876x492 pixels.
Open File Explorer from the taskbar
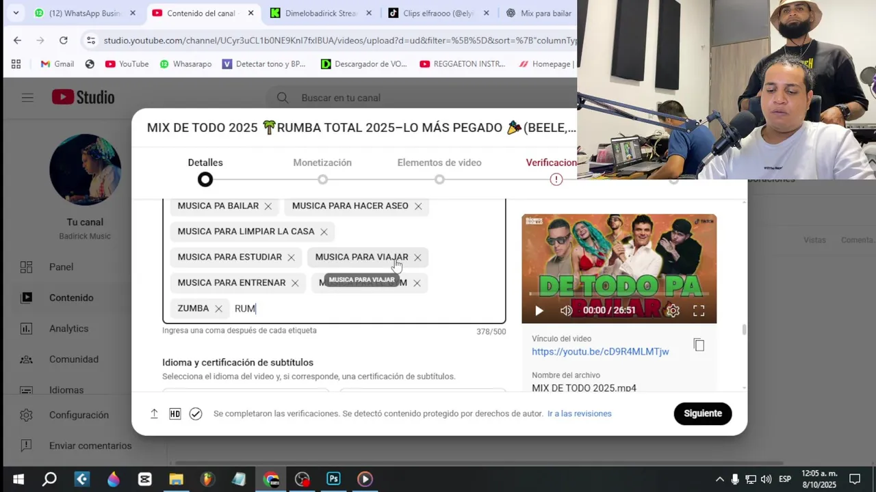(x=176, y=480)
